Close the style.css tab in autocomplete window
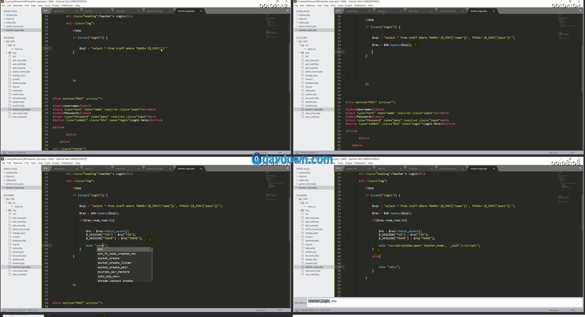585x317 pixels. click(x=107, y=169)
